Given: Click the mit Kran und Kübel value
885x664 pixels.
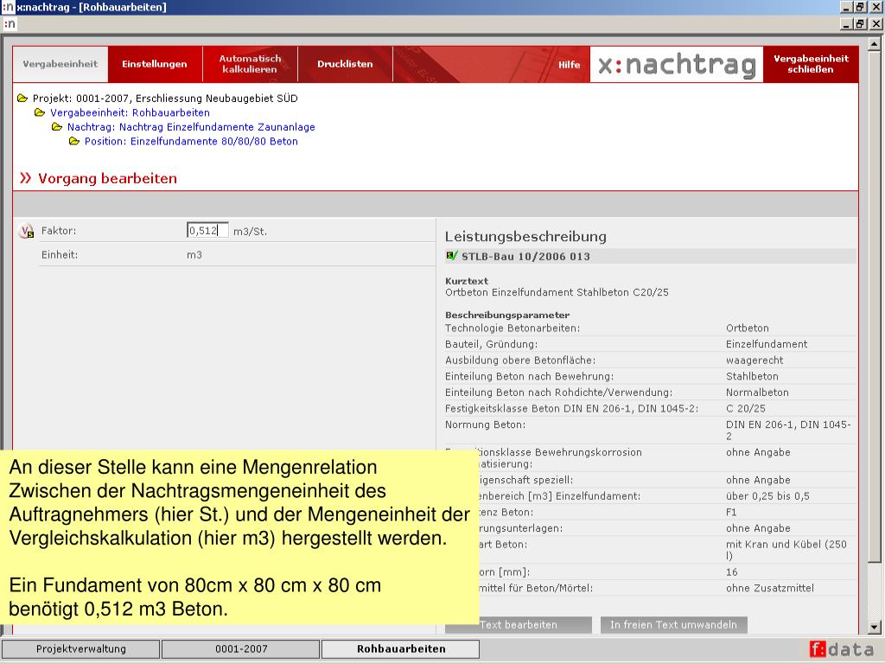Looking at the screenshot, I should (x=786, y=550).
